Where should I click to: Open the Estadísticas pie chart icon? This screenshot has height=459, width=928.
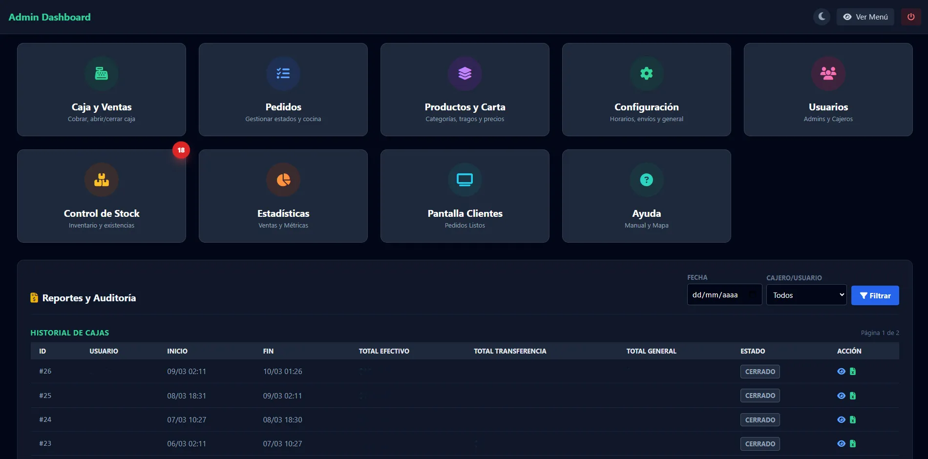(283, 180)
